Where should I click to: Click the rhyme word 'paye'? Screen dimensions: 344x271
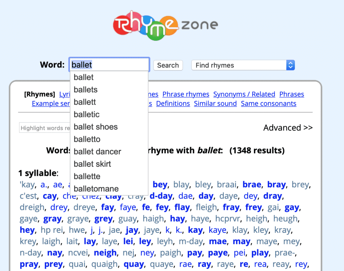pos(218,253)
